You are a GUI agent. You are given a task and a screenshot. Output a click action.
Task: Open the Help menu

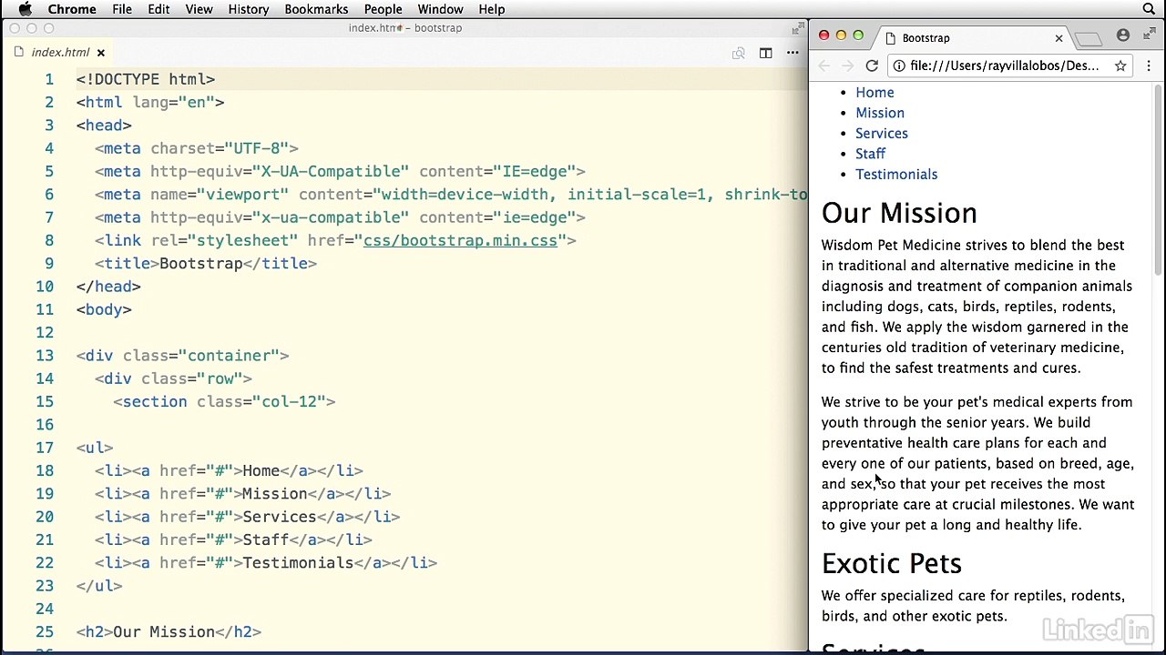click(x=492, y=9)
